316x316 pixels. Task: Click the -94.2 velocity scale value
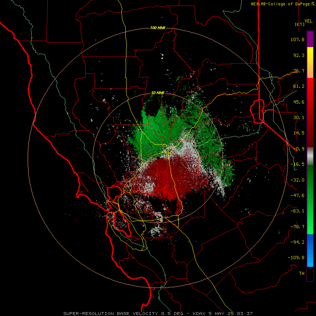coord(297,242)
